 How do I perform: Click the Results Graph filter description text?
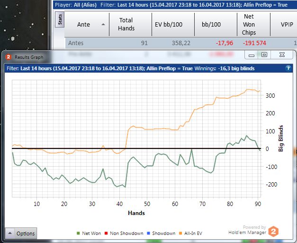pyautogui.click(x=99, y=68)
